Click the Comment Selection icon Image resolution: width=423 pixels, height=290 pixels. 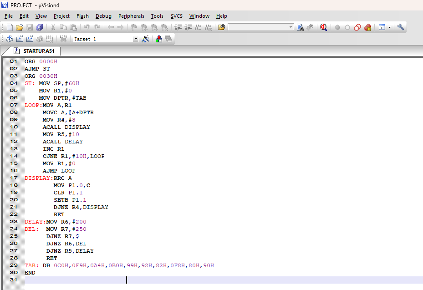198,27
